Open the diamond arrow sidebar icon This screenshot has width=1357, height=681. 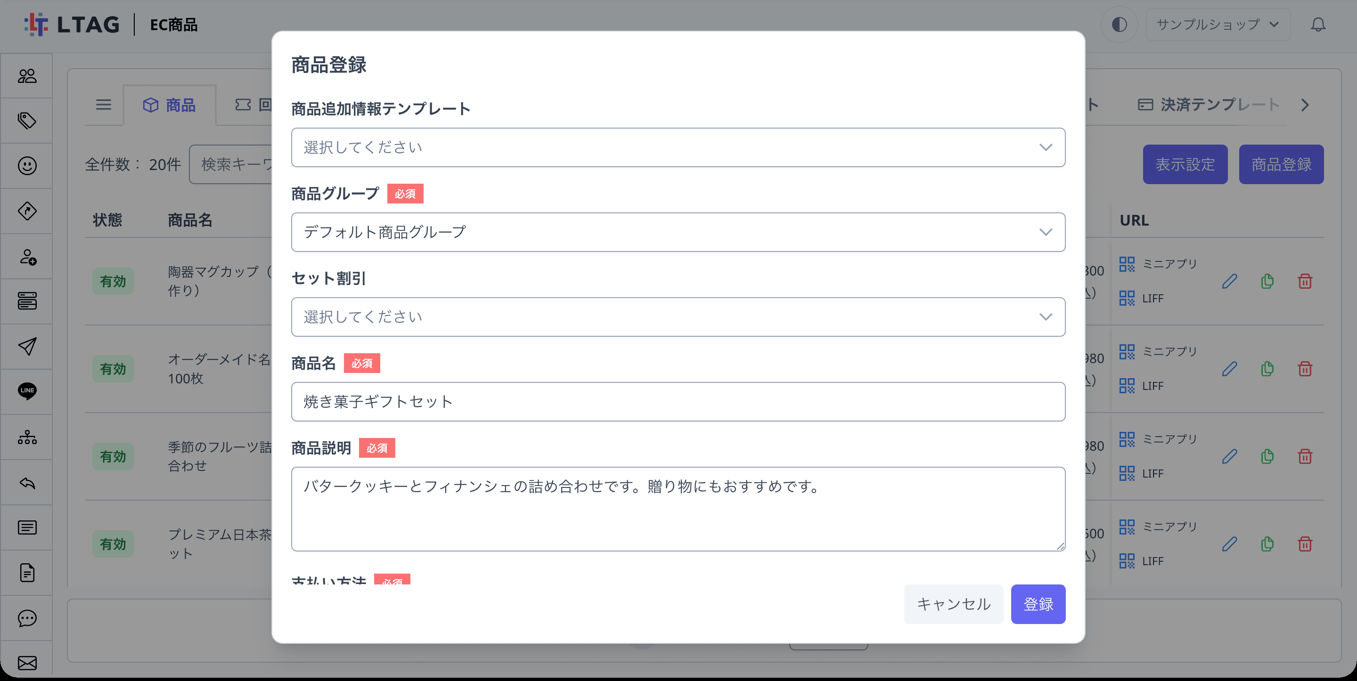tap(27, 211)
